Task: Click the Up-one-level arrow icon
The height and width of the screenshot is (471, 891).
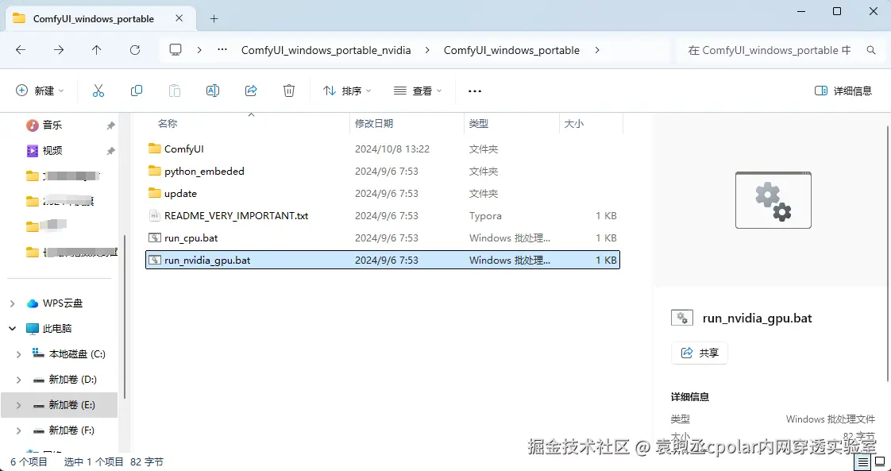Action: pos(97,49)
